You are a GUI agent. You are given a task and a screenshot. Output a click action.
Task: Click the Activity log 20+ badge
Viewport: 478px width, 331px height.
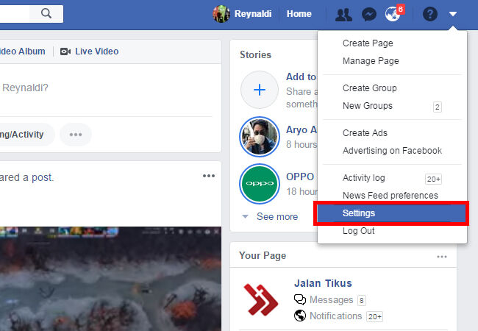click(x=433, y=179)
